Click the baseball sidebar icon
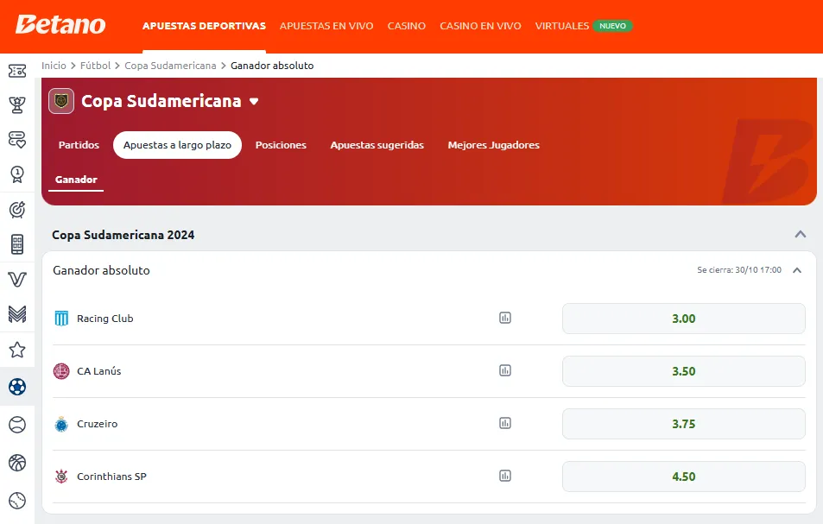The image size is (823, 524). (16, 501)
